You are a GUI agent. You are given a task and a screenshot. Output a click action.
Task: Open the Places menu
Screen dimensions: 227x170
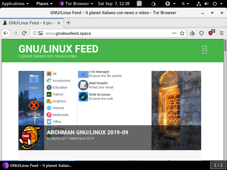[x=45, y=4]
